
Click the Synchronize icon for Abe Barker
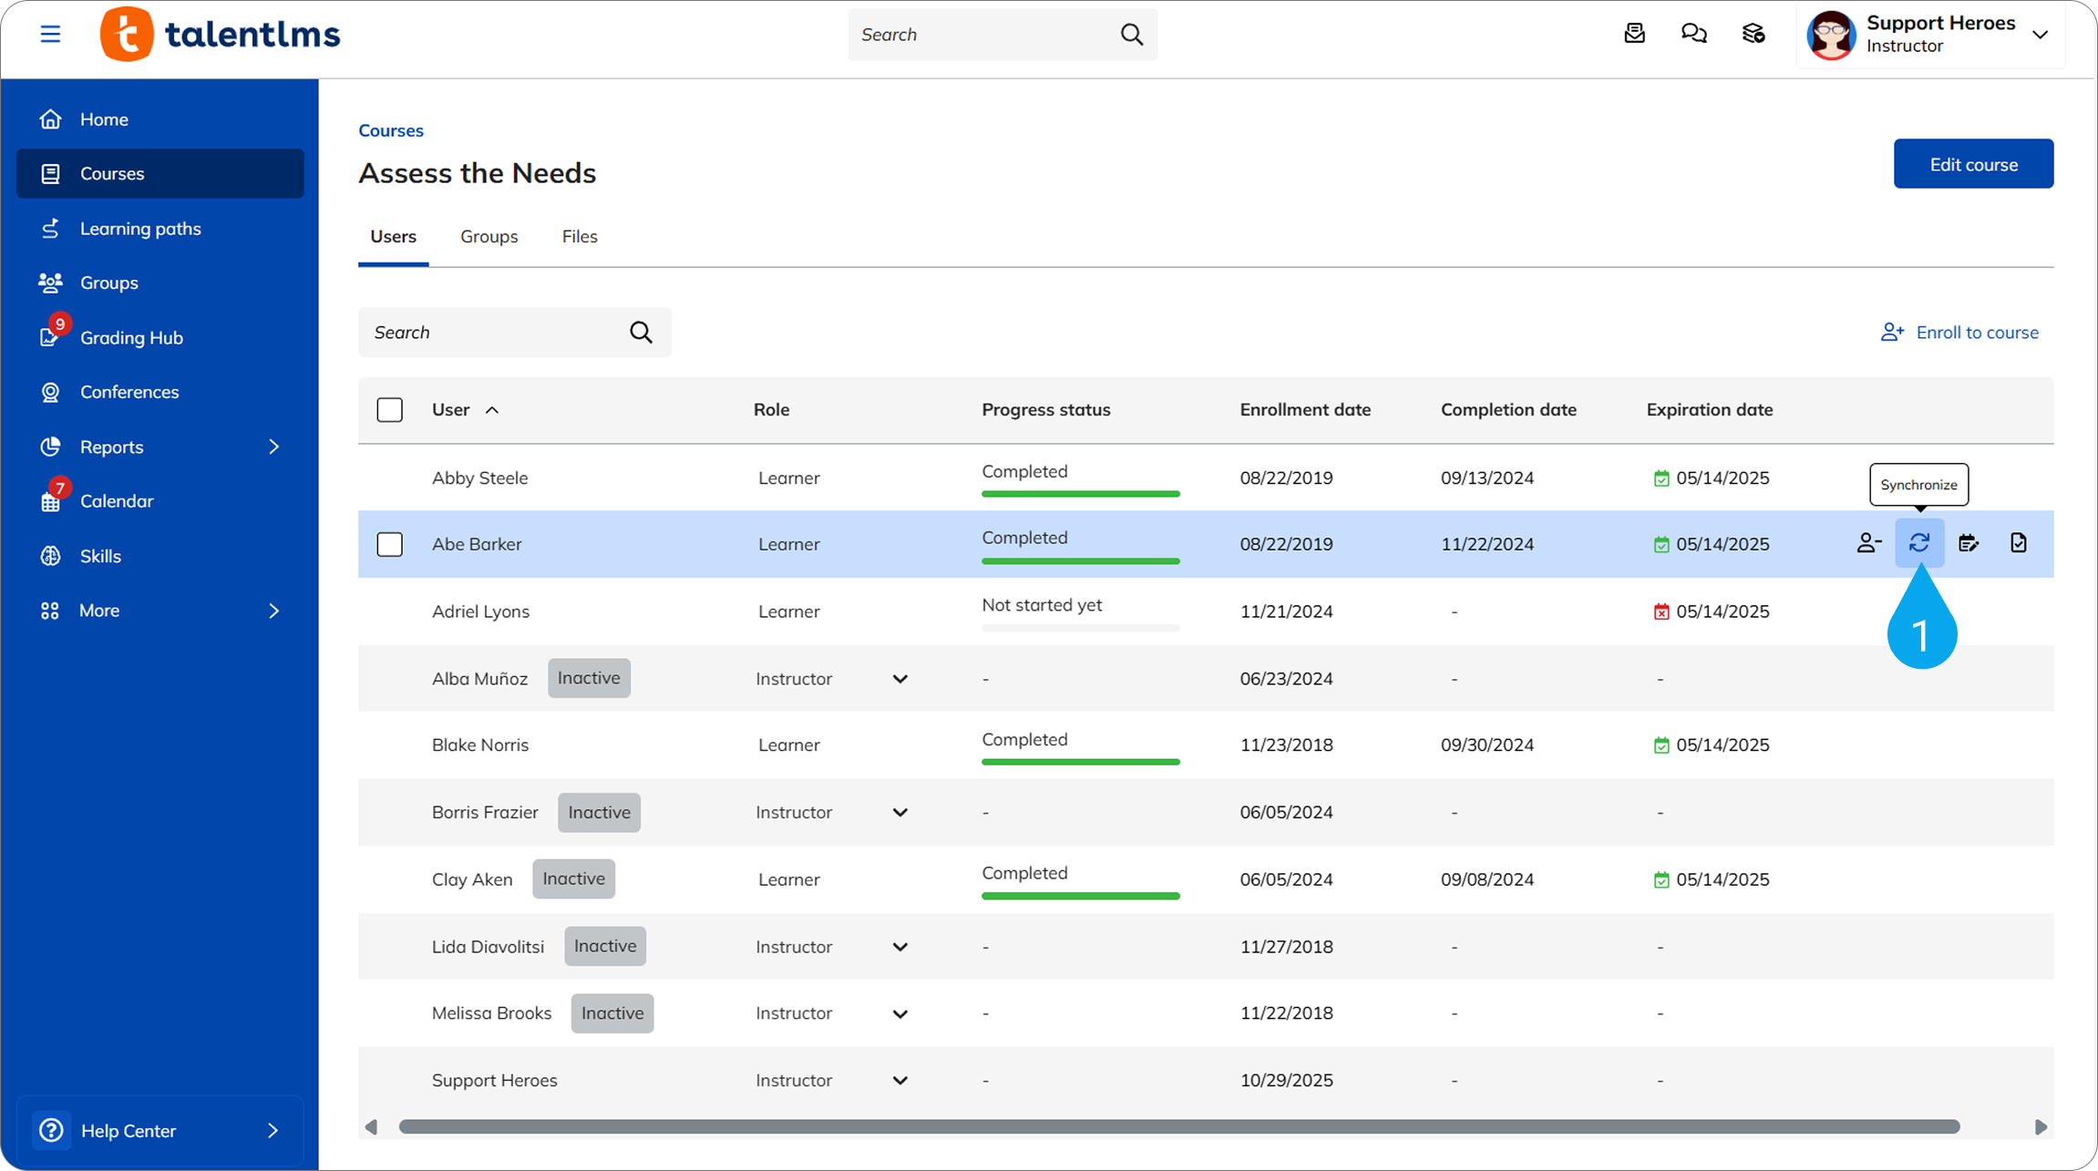tap(1919, 543)
